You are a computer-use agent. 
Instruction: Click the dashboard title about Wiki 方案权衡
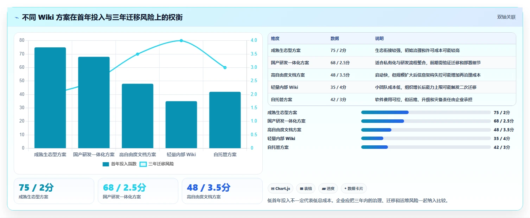click(102, 17)
